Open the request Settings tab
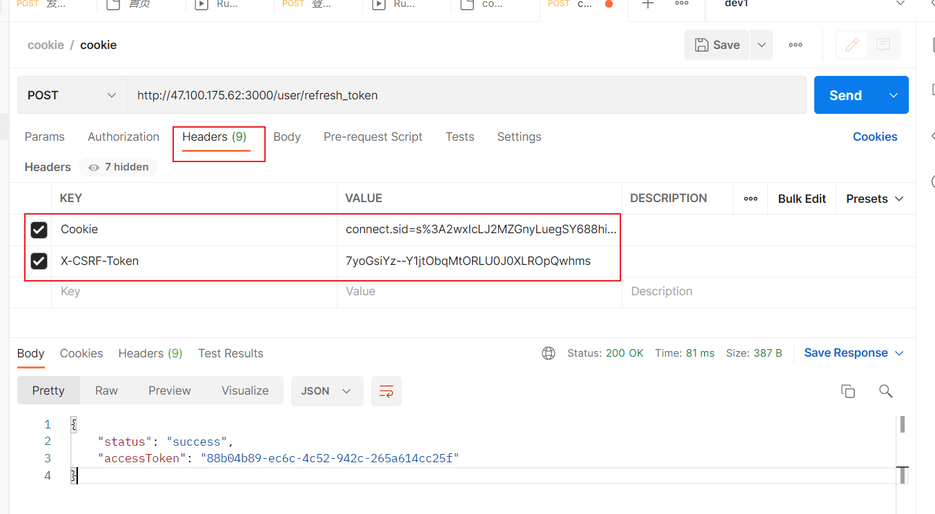Screen dimensions: 935x514 (519, 137)
